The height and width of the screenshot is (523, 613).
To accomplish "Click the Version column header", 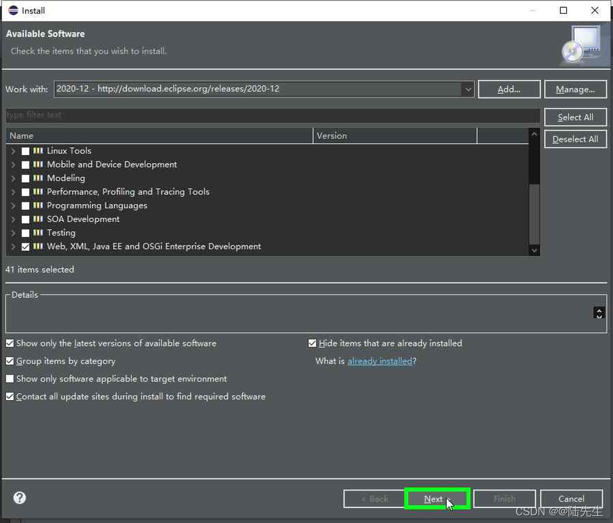I will [331, 135].
